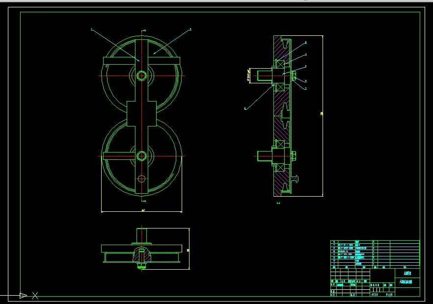Select the upper pulley's center hole circle in front view
This screenshot has width=433, height=304.
(x=142, y=76)
